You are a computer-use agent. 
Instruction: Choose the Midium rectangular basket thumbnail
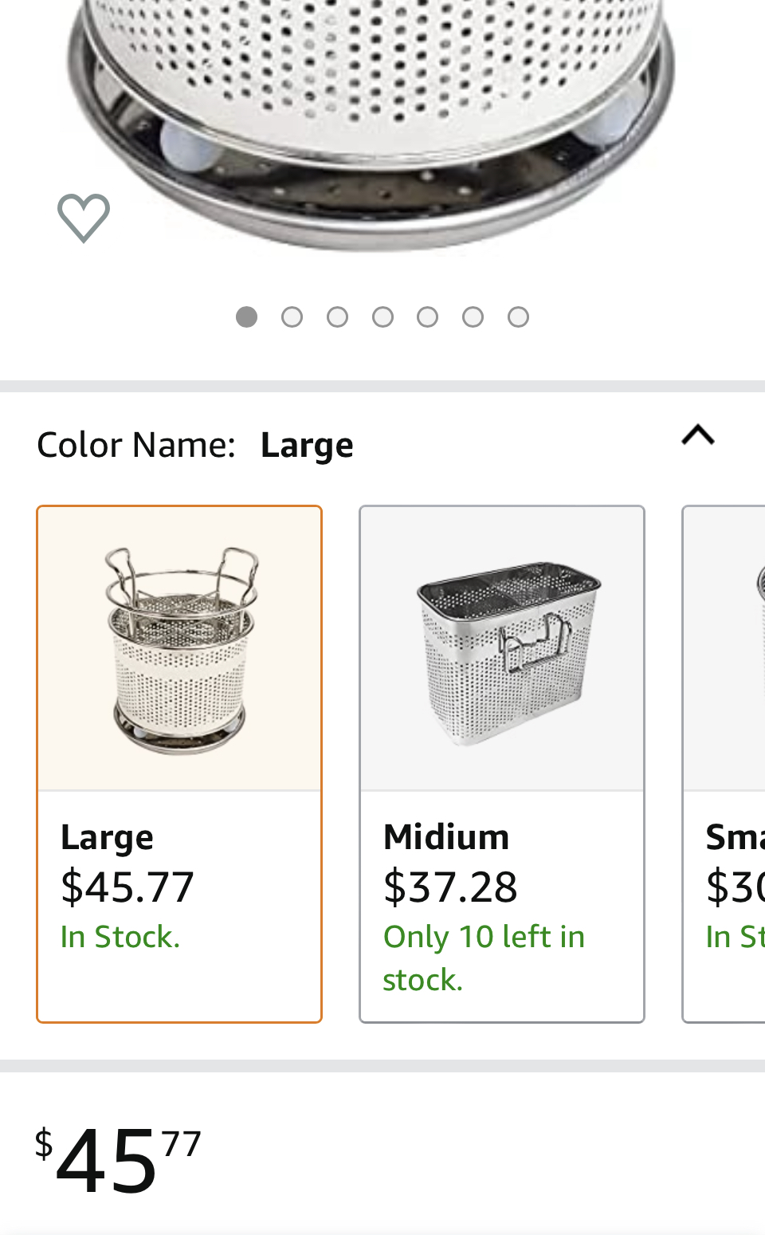click(x=502, y=649)
